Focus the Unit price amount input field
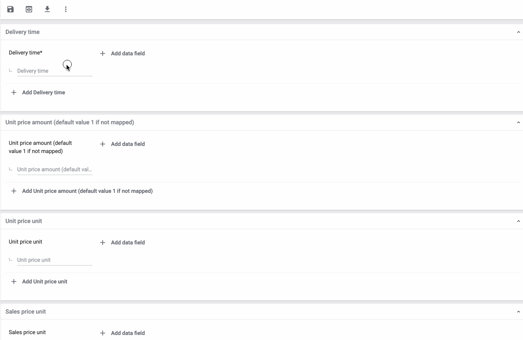Image resolution: width=523 pixels, height=340 pixels. click(x=54, y=169)
